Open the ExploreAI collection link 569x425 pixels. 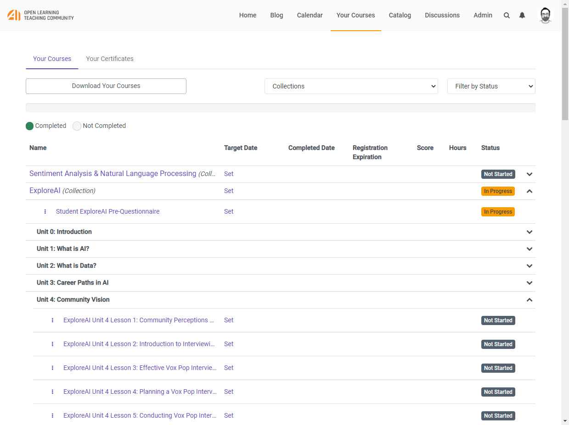click(x=45, y=191)
